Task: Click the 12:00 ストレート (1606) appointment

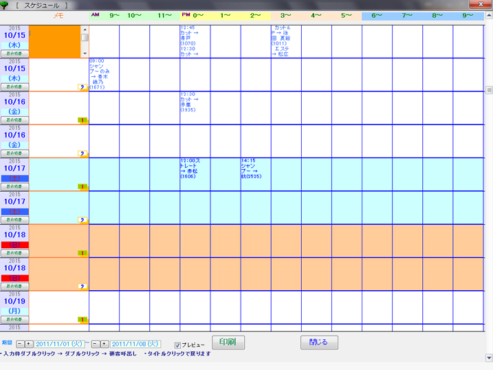Action: pos(190,168)
